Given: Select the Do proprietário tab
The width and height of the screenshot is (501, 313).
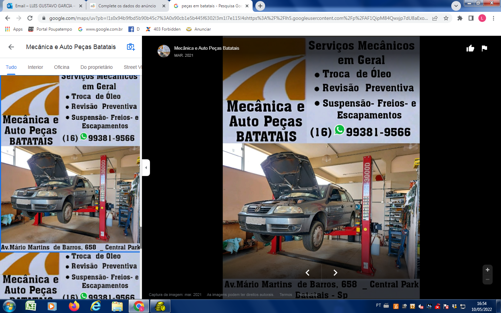Looking at the screenshot, I should pos(96,67).
